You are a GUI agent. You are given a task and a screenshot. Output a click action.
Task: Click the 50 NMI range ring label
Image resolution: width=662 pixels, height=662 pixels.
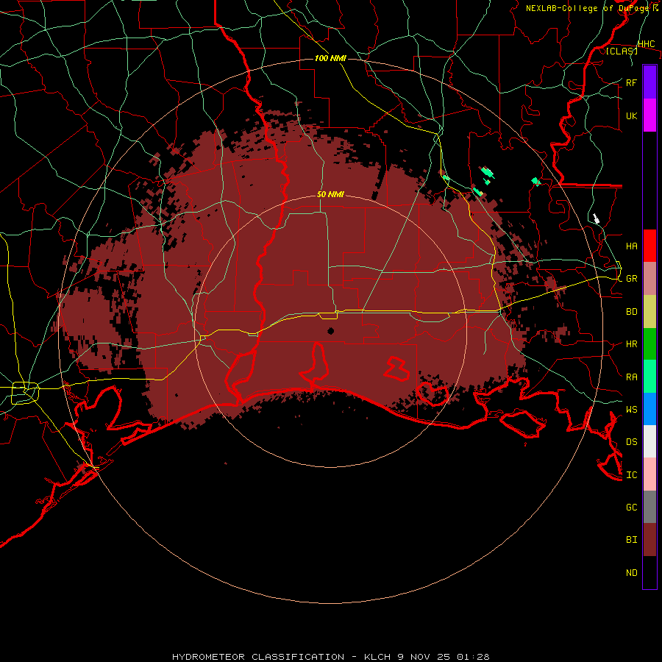pyautogui.click(x=330, y=194)
